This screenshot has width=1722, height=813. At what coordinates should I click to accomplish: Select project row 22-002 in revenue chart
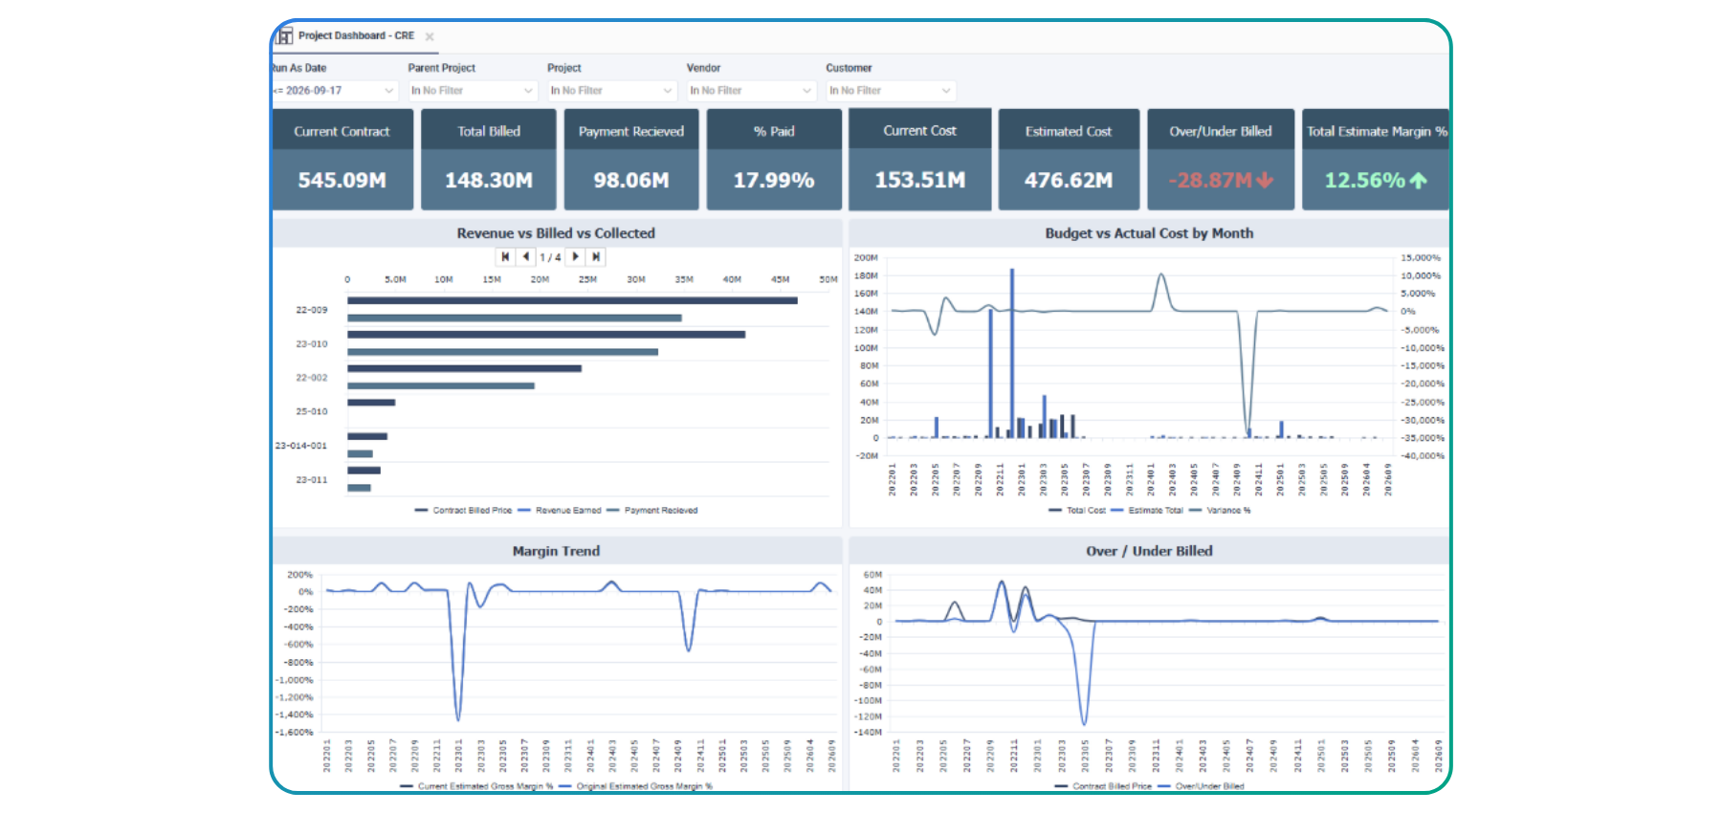tap(312, 378)
